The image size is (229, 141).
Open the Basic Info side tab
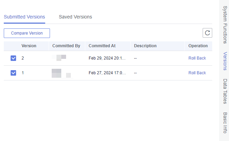pyautogui.click(x=225, y=122)
